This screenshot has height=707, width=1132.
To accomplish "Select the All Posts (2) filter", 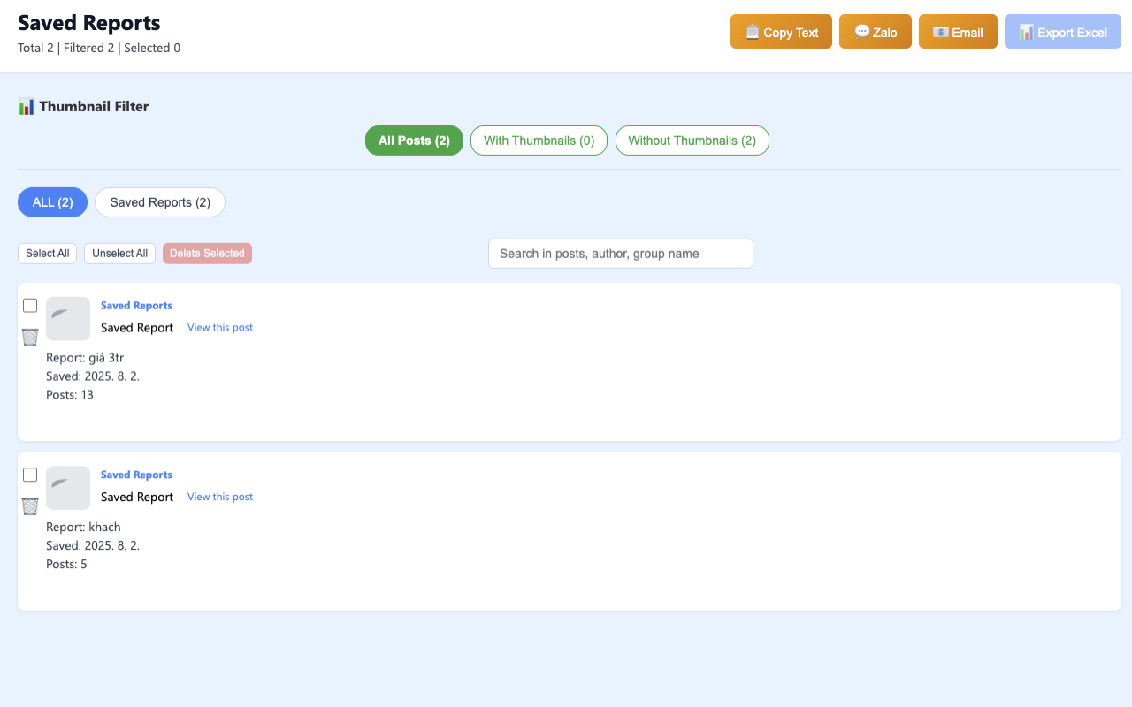I will [414, 141].
